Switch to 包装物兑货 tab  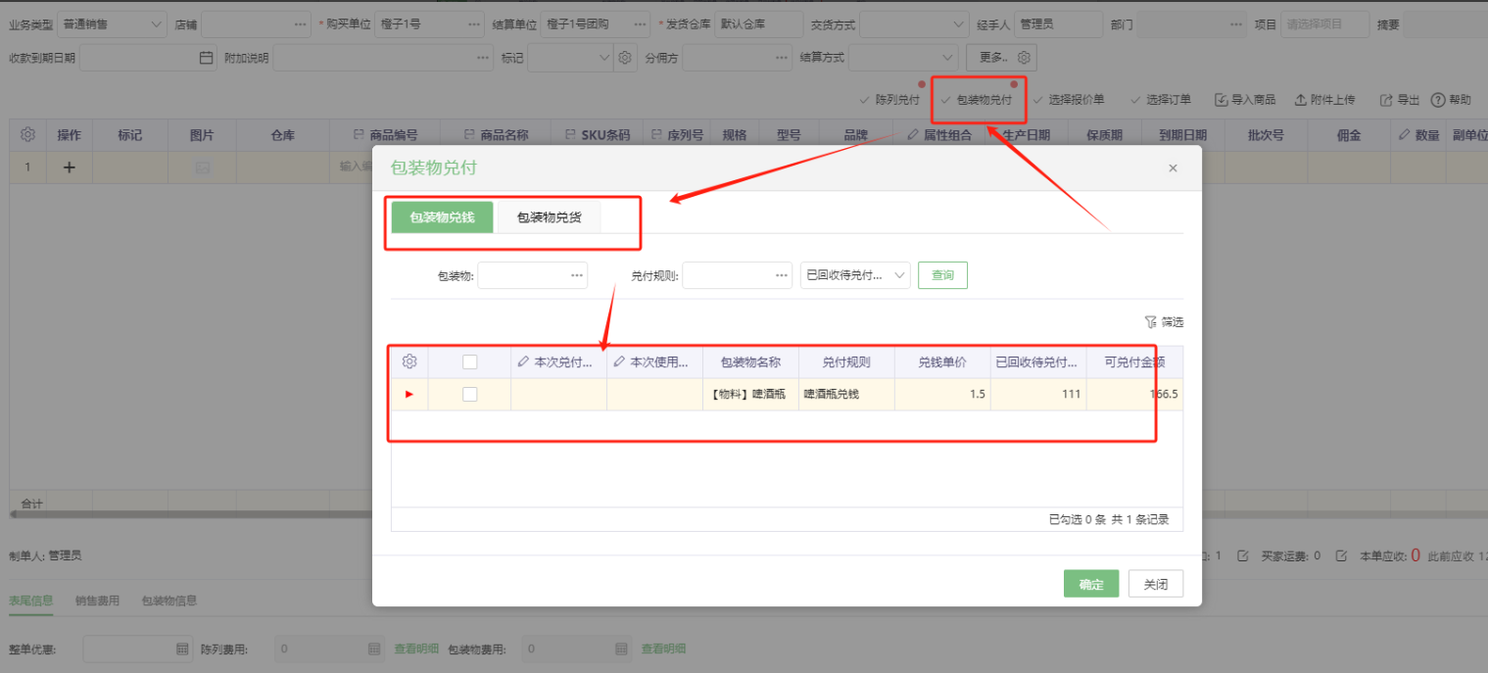(550, 217)
